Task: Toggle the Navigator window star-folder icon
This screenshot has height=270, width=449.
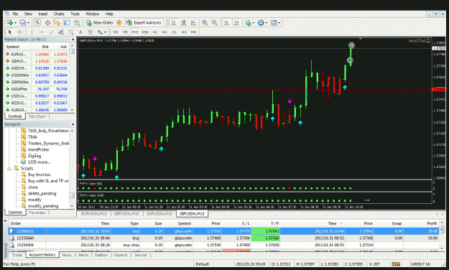Action: (x=57, y=22)
